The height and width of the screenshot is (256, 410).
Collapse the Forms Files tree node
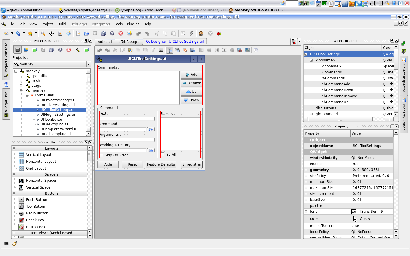pyautogui.click(x=27, y=95)
